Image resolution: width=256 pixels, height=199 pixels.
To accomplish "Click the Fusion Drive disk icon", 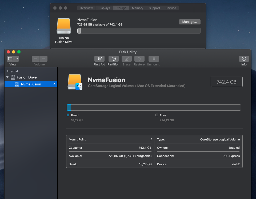I will pyautogui.click(x=13, y=77).
